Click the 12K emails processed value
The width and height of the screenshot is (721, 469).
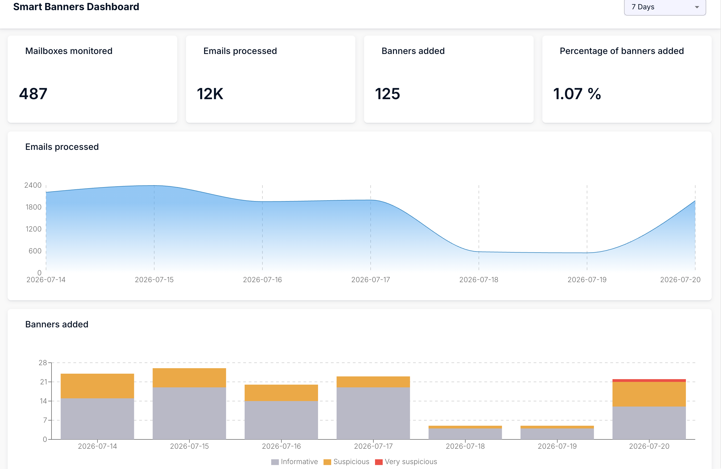[210, 94]
